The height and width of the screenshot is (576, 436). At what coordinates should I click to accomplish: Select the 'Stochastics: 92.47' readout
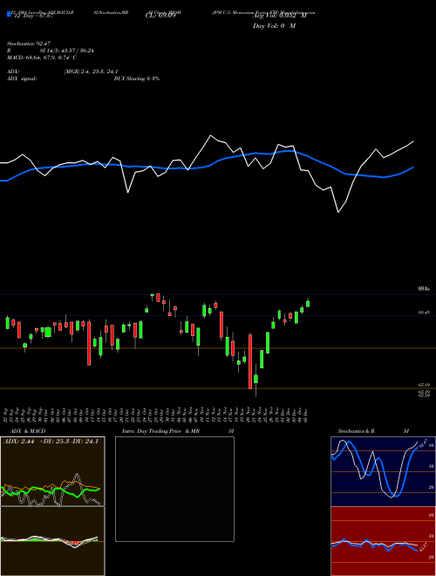(27, 44)
